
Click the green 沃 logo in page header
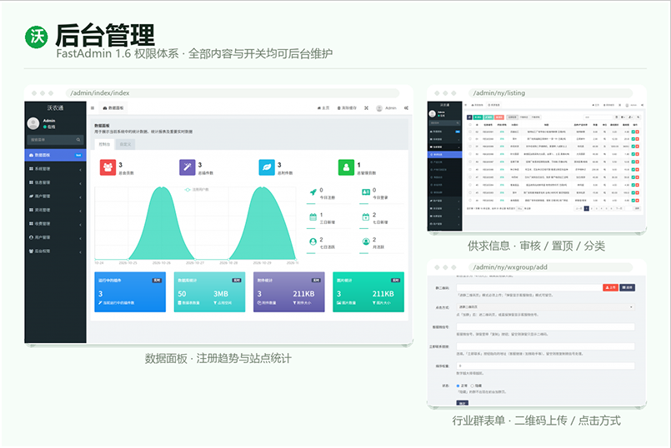click(37, 37)
